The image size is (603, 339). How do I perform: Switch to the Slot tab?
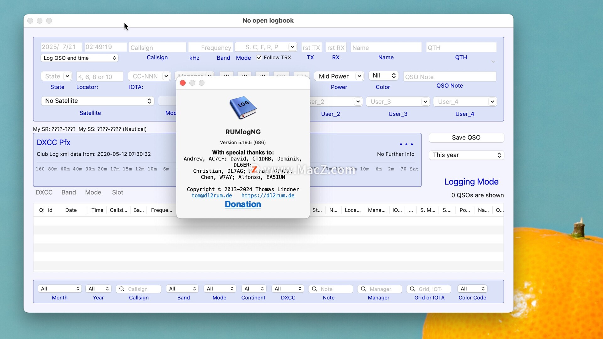click(x=117, y=192)
